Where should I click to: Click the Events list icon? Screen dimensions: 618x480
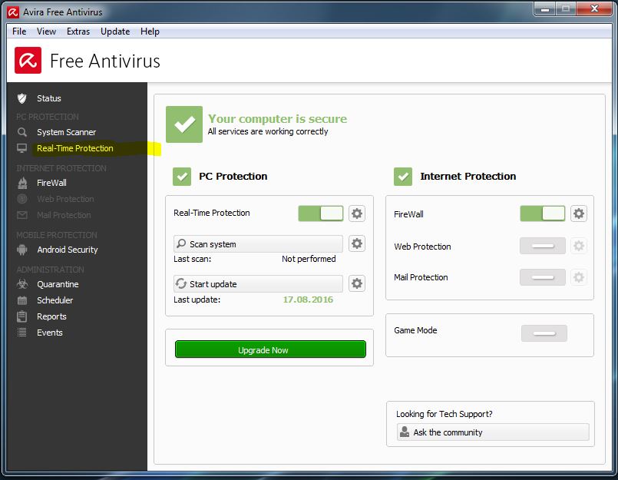click(23, 333)
